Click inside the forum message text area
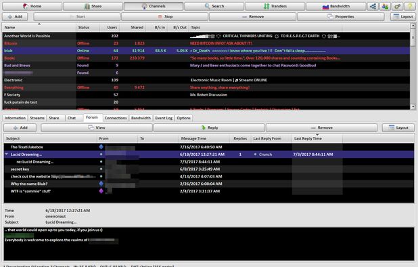The height and width of the screenshot is (267, 418). [x=209, y=244]
